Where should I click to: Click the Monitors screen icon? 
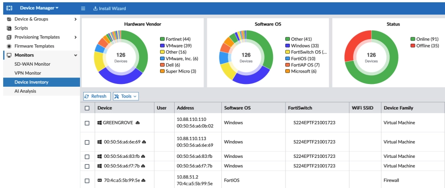click(9, 55)
